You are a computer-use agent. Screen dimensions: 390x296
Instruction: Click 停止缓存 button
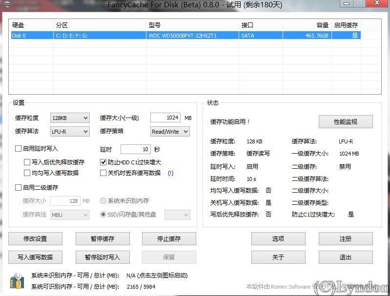point(169,239)
